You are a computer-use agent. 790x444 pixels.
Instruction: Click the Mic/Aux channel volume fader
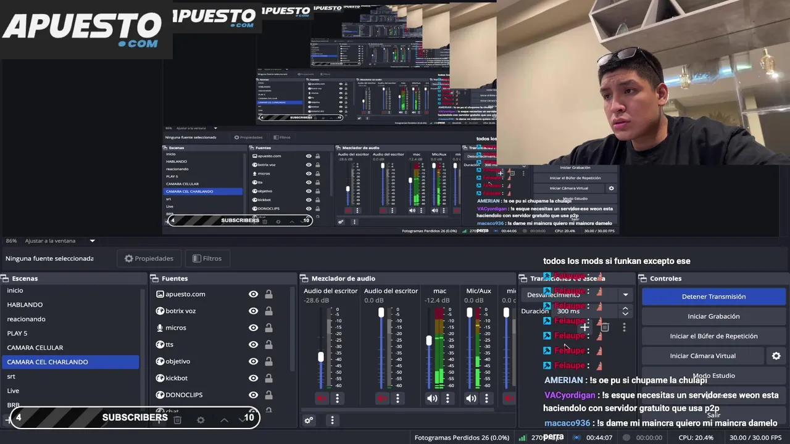tap(469, 313)
